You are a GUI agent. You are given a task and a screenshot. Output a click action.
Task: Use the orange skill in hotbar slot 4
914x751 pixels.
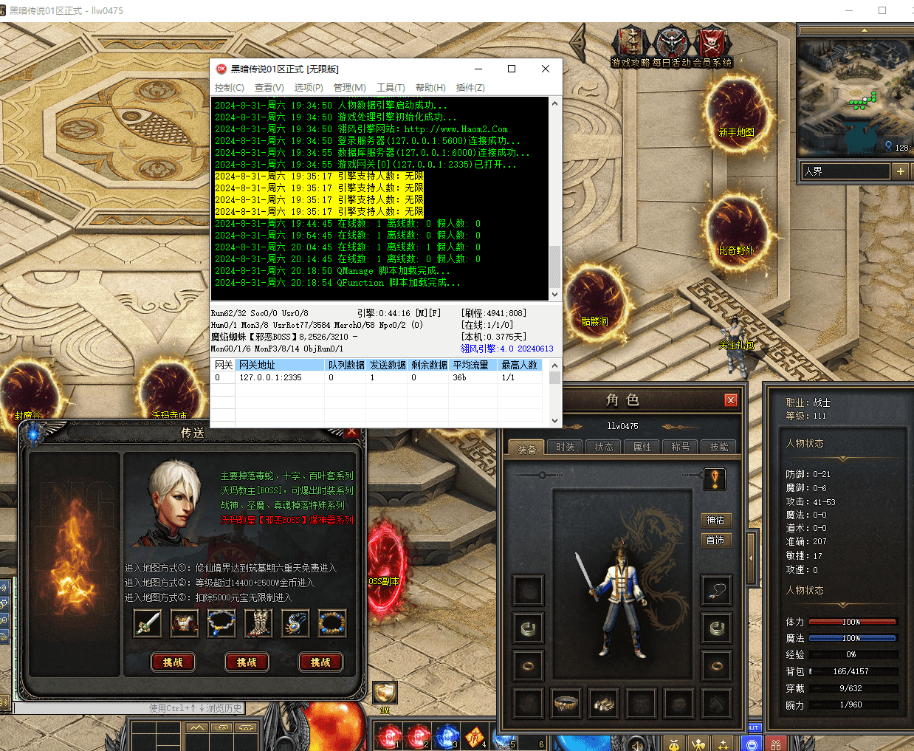point(475,736)
